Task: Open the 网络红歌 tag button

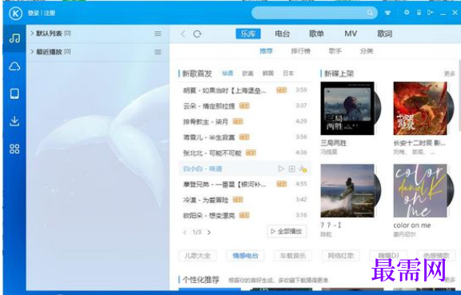Action: pos(341,256)
